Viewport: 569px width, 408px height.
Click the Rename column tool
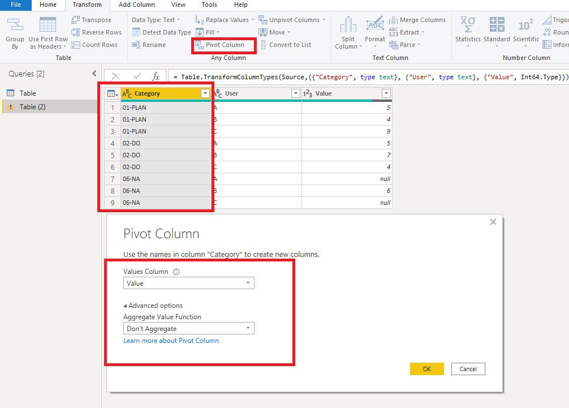149,45
